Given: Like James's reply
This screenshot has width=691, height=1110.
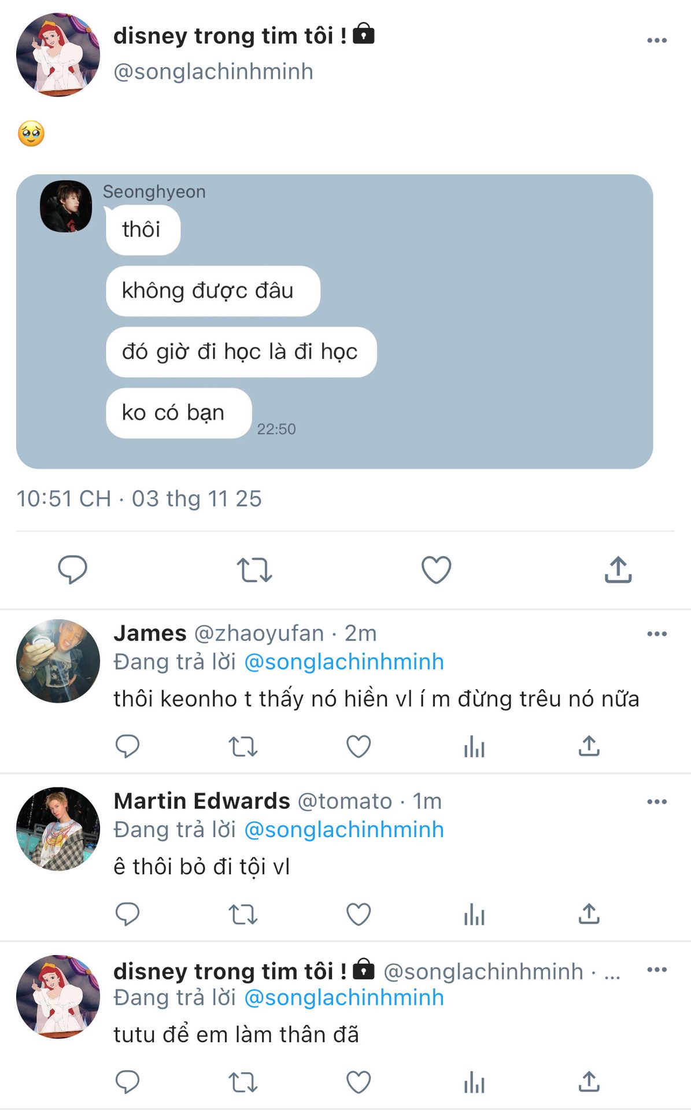Looking at the screenshot, I should tap(359, 746).
